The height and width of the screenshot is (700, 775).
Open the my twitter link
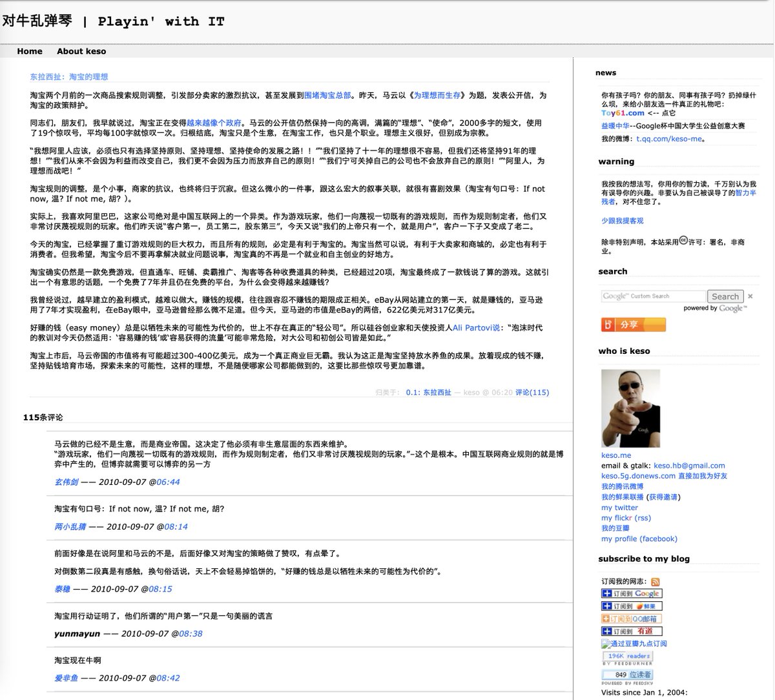point(619,508)
